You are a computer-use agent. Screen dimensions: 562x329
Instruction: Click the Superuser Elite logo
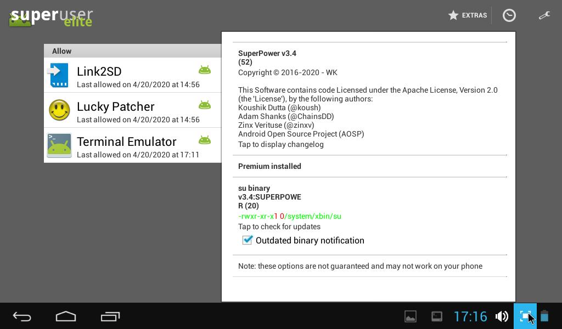(51, 18)
